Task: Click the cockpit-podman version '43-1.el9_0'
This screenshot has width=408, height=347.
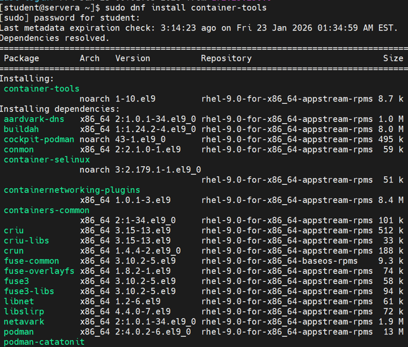Action: pos(141,139)
